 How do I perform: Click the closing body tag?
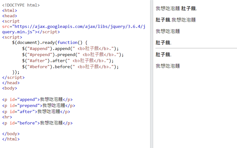tap(11, 134)
